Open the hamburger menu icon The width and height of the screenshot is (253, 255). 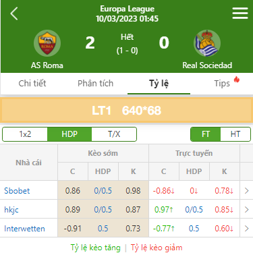[x=240, y=13]
